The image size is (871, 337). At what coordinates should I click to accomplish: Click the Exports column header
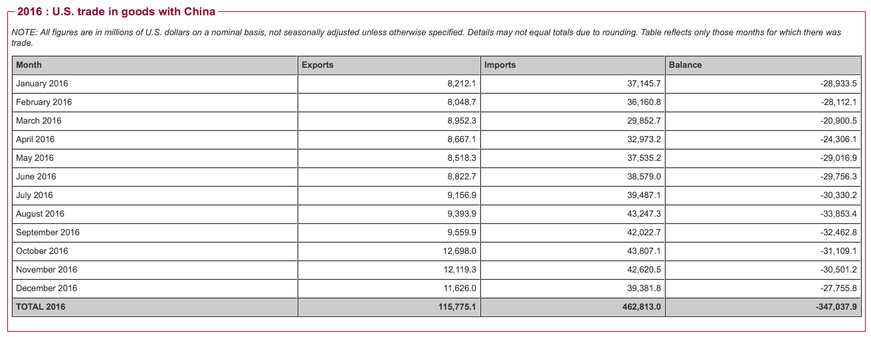click(x=318, y=65)
